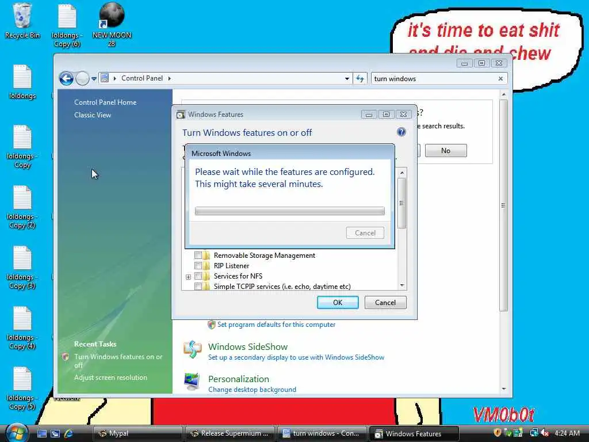Viewport: 589px width, 442px height.
Task: Launch Internet Explorer from quick launch
Action: coord(69,433)
